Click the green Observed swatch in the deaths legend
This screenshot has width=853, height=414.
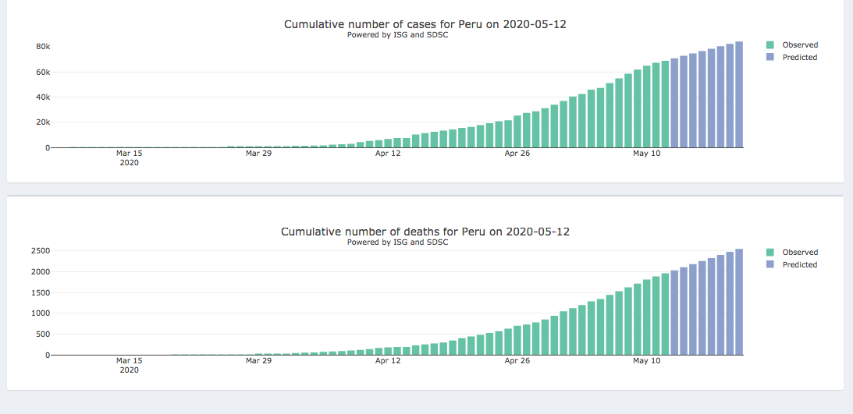[x=771, y=253]
